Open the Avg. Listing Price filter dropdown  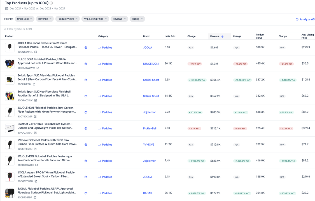[95, 19]
